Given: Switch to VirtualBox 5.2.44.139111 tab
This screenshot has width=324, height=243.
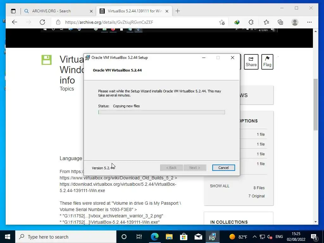Looking at the screenshot, I should pos(134,11).
